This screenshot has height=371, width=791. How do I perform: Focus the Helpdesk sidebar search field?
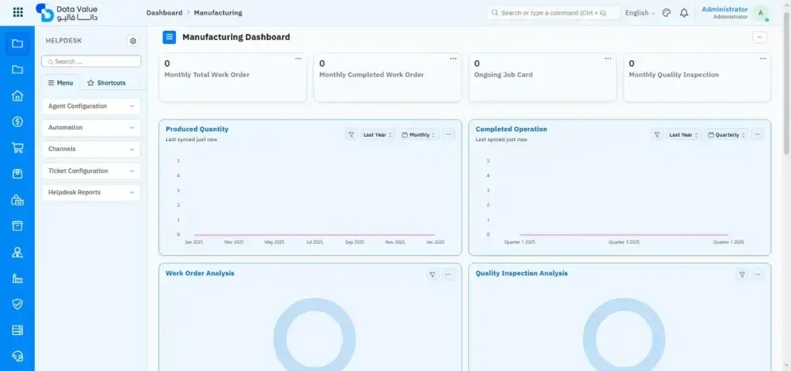tap(91, 62)
